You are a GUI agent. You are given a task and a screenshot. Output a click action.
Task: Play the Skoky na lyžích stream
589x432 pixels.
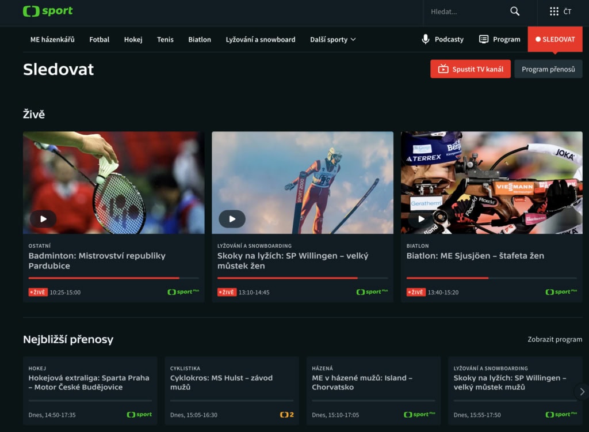coord(232,219)
